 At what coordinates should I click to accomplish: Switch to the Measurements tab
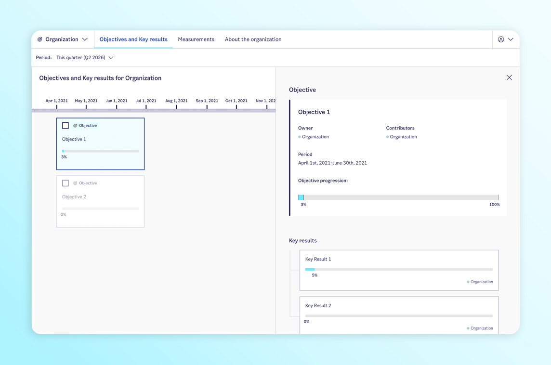click(x=196, y=39)
